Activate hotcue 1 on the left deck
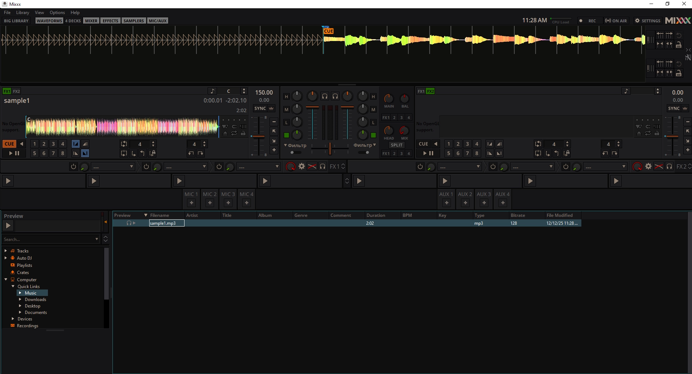Image resolution: width=692 pixels, height=374 pixels. pos(34,144)
